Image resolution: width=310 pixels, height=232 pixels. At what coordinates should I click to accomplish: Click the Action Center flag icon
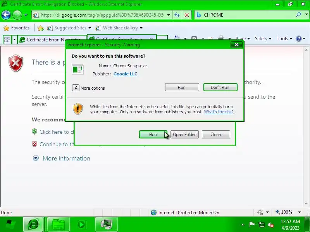(252, 225)
